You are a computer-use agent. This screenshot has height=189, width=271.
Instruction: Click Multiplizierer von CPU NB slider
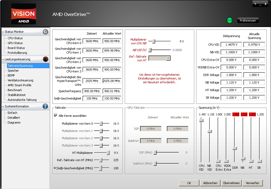[154, 41]
